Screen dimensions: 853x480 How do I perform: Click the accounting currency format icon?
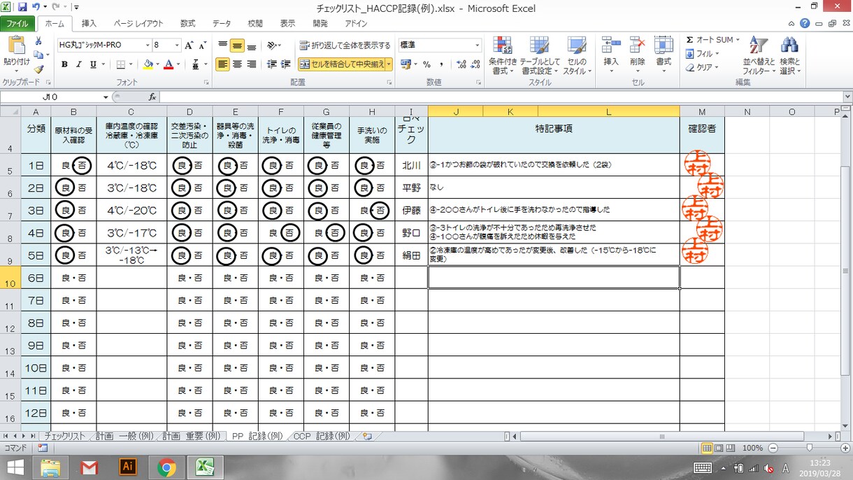pyautogui.click(x=406, y=64)
